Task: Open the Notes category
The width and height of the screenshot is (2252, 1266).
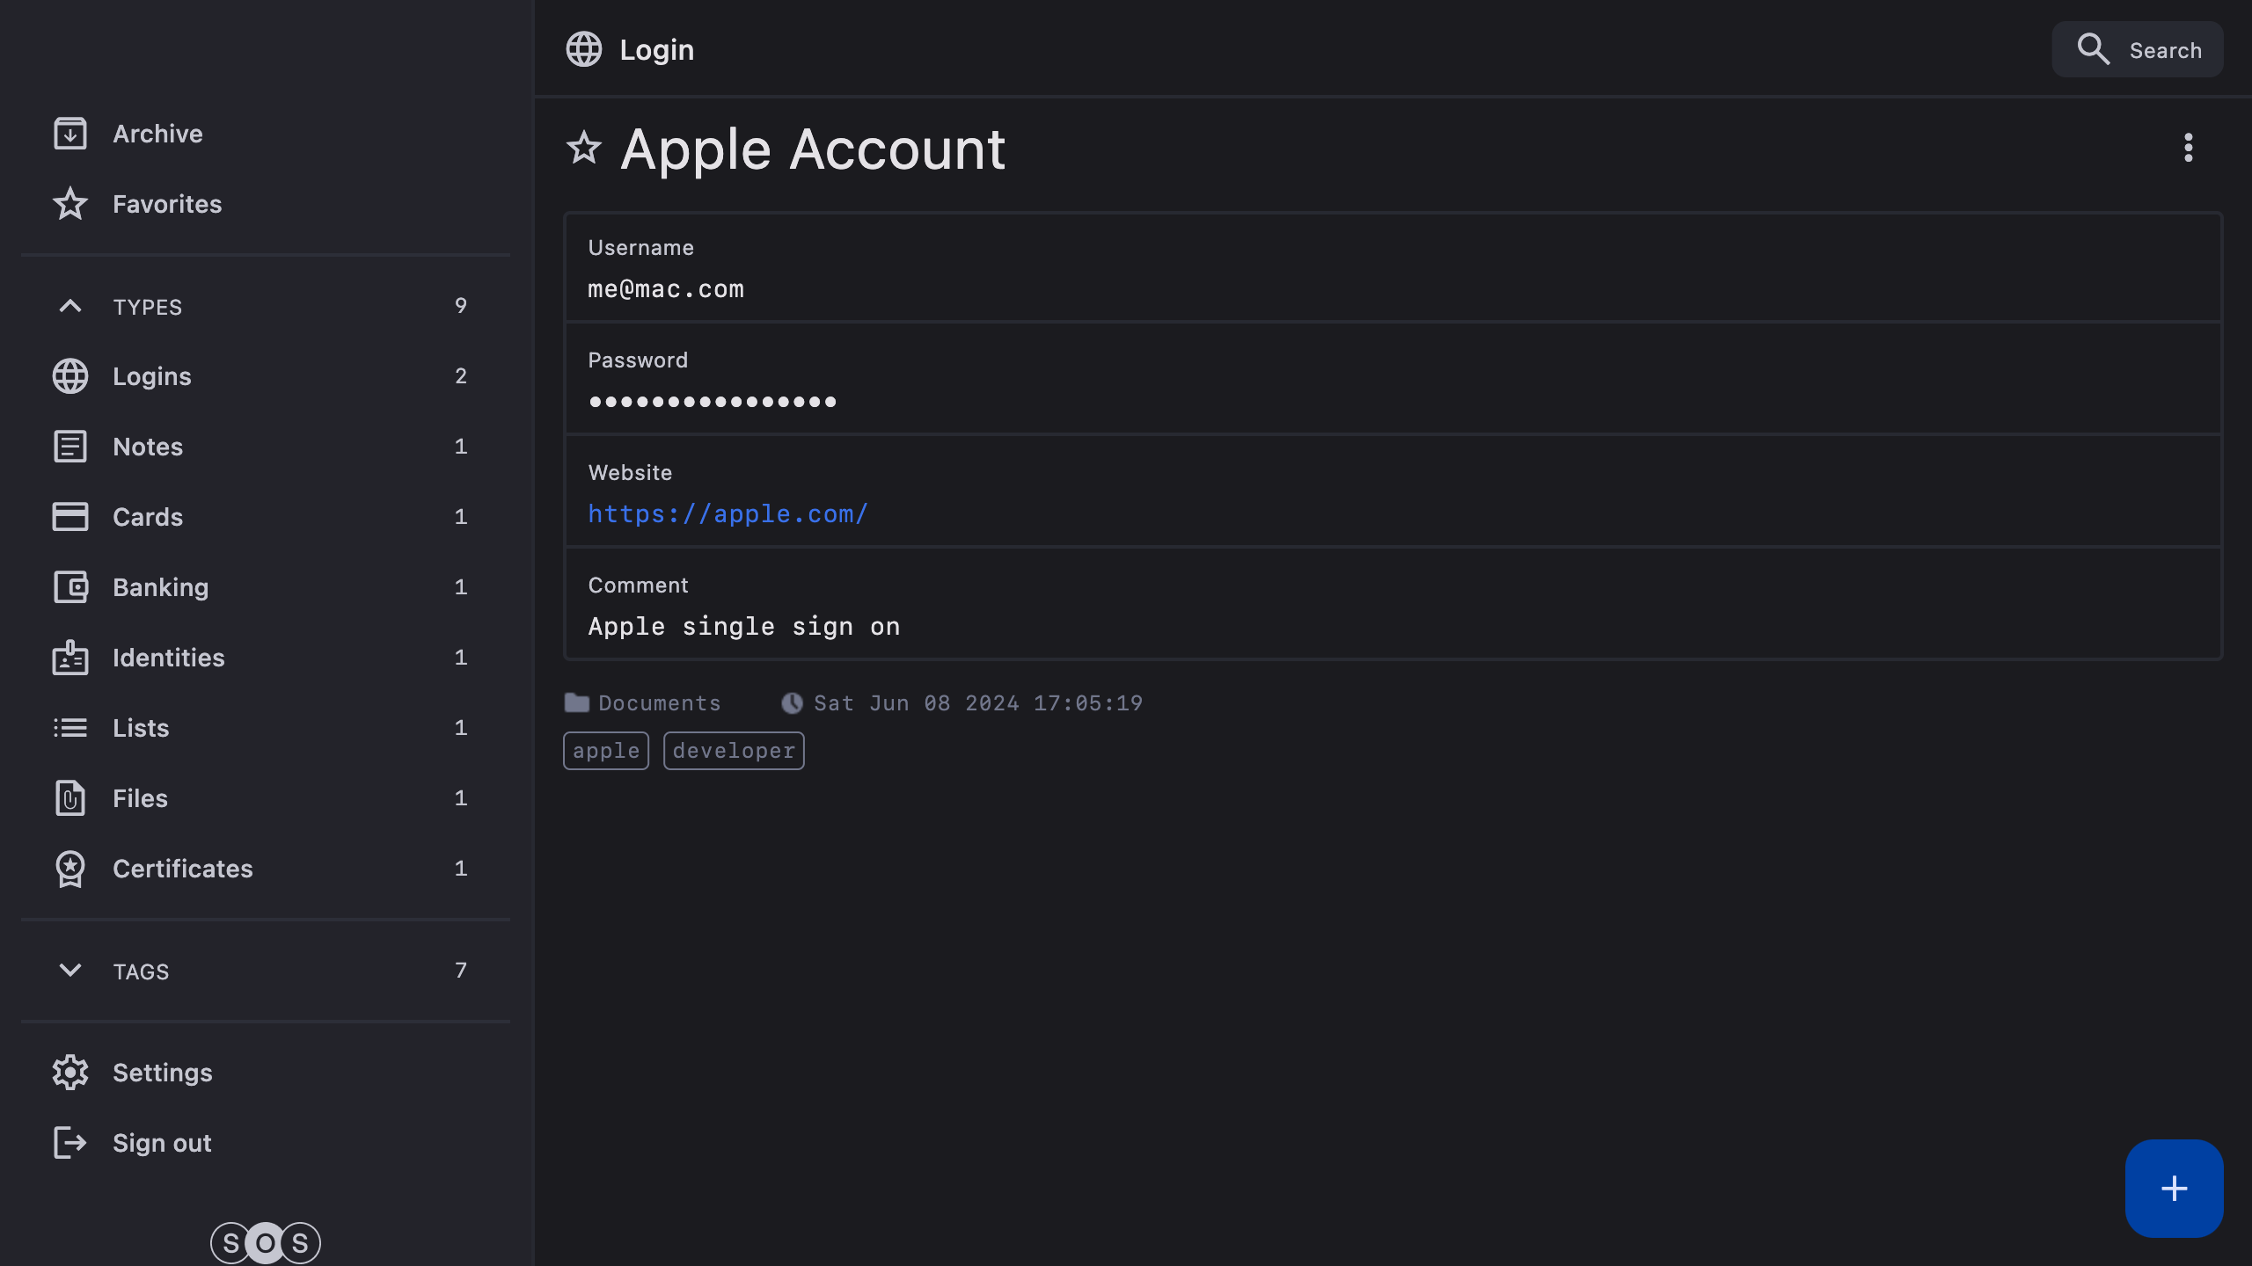Action: (148, 447)
